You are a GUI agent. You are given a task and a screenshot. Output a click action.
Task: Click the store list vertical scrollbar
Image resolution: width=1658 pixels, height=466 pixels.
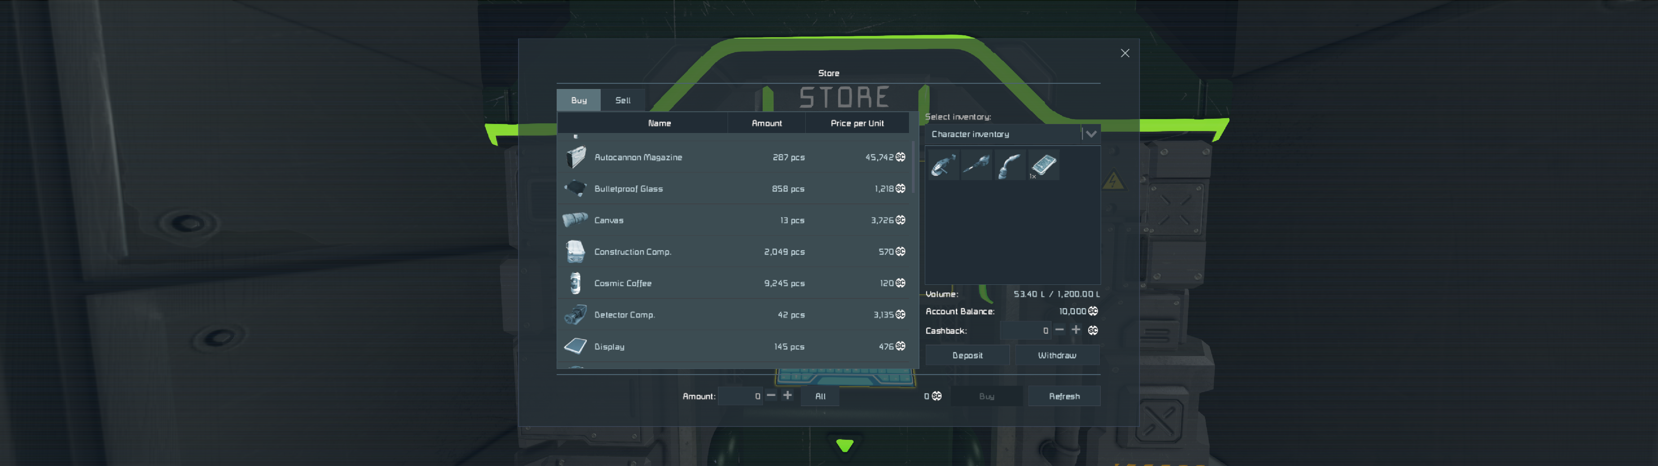(x=913, y=167)
